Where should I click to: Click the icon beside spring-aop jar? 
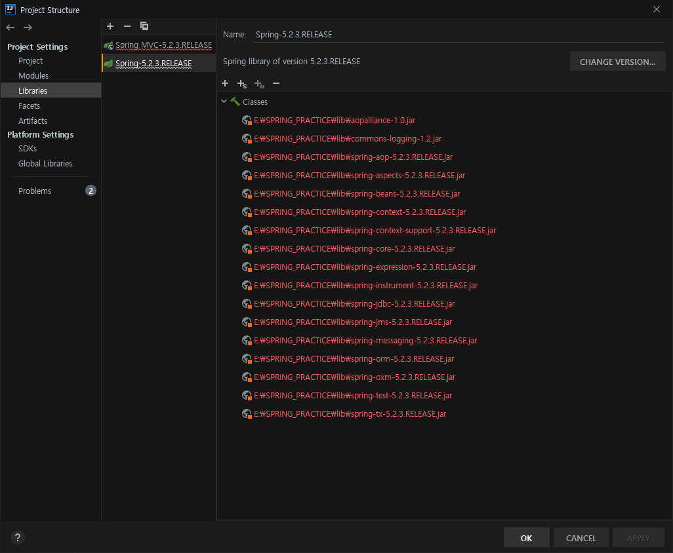pos(247,157)
